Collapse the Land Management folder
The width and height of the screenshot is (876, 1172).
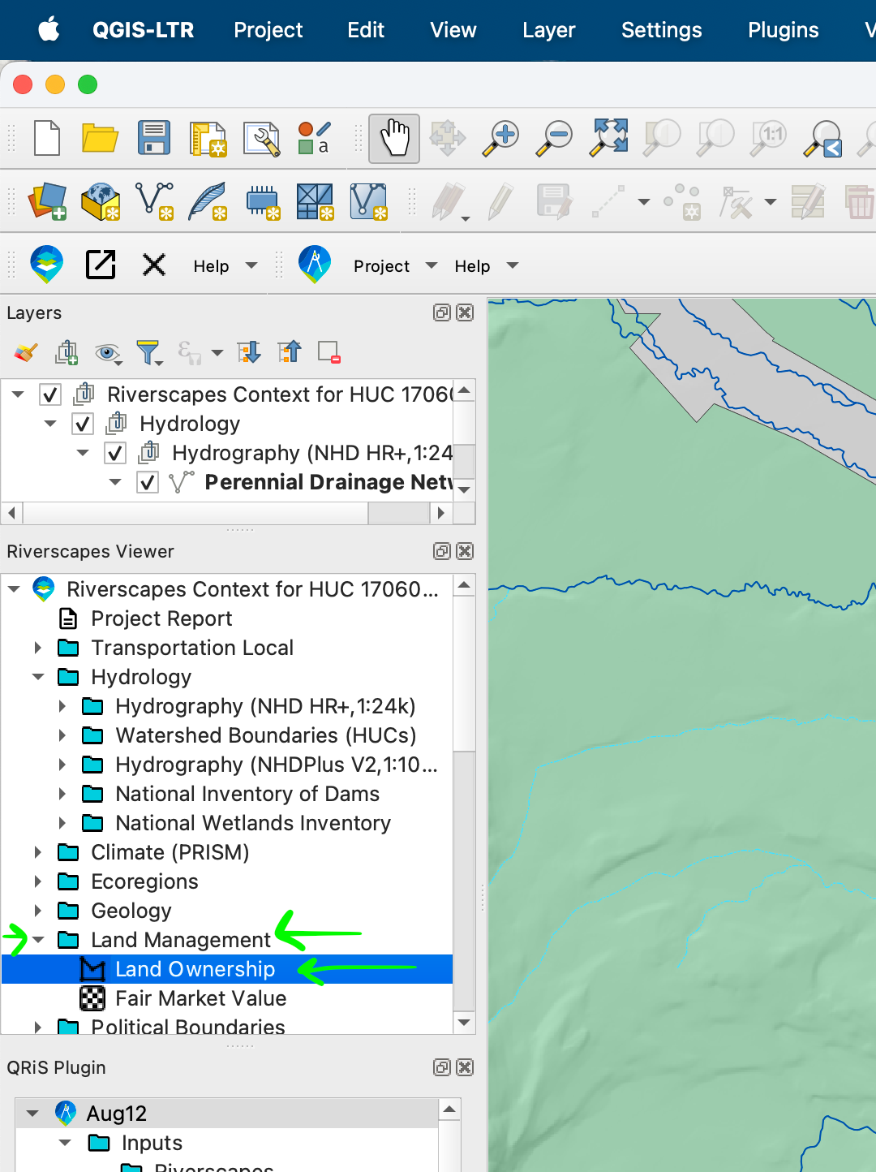pos(37,940)
